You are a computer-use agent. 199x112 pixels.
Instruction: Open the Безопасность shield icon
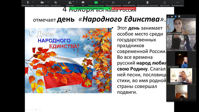56,2
